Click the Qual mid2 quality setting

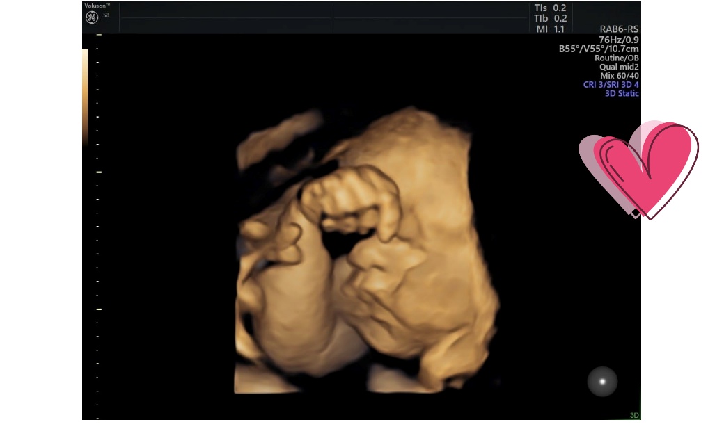[x=619, y=67]
